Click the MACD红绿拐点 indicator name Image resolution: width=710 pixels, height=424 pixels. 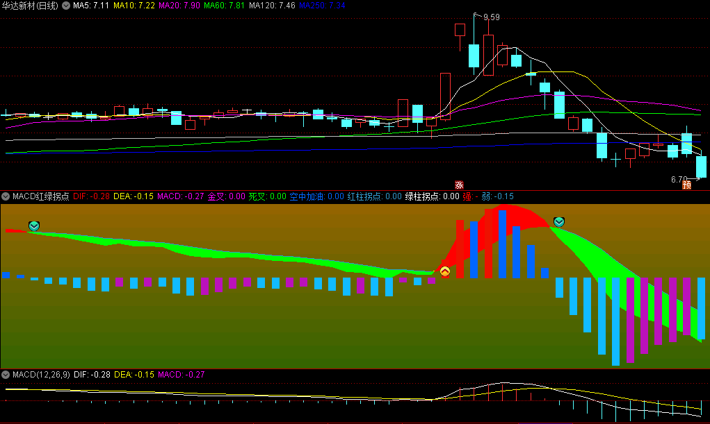tap(41, 196)
